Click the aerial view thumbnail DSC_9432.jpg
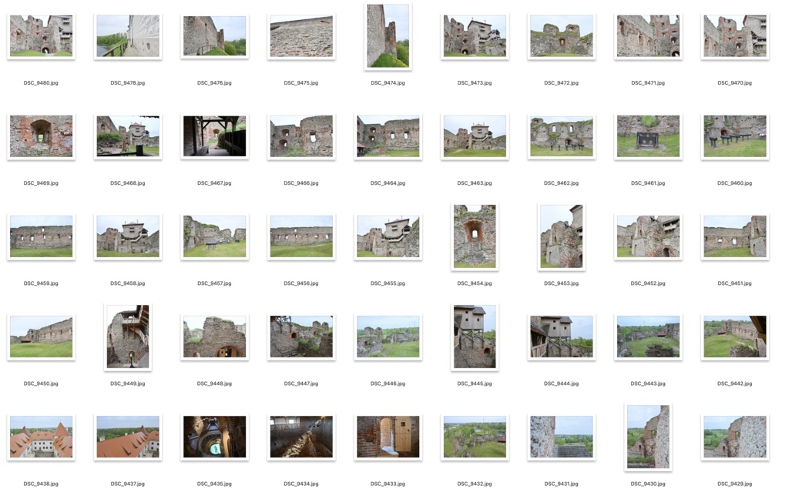Image resolution: width=789 pixels, height=499 pixels. pos(475,437)
